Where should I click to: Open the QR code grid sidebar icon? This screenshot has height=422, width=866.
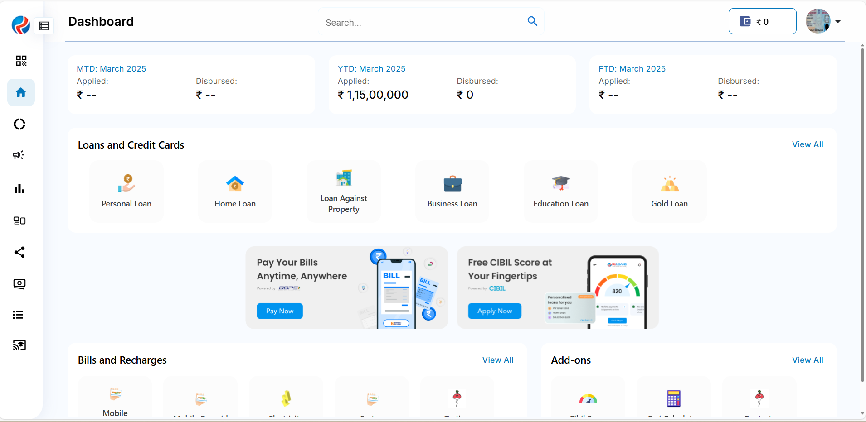click(x=21, y=61)
